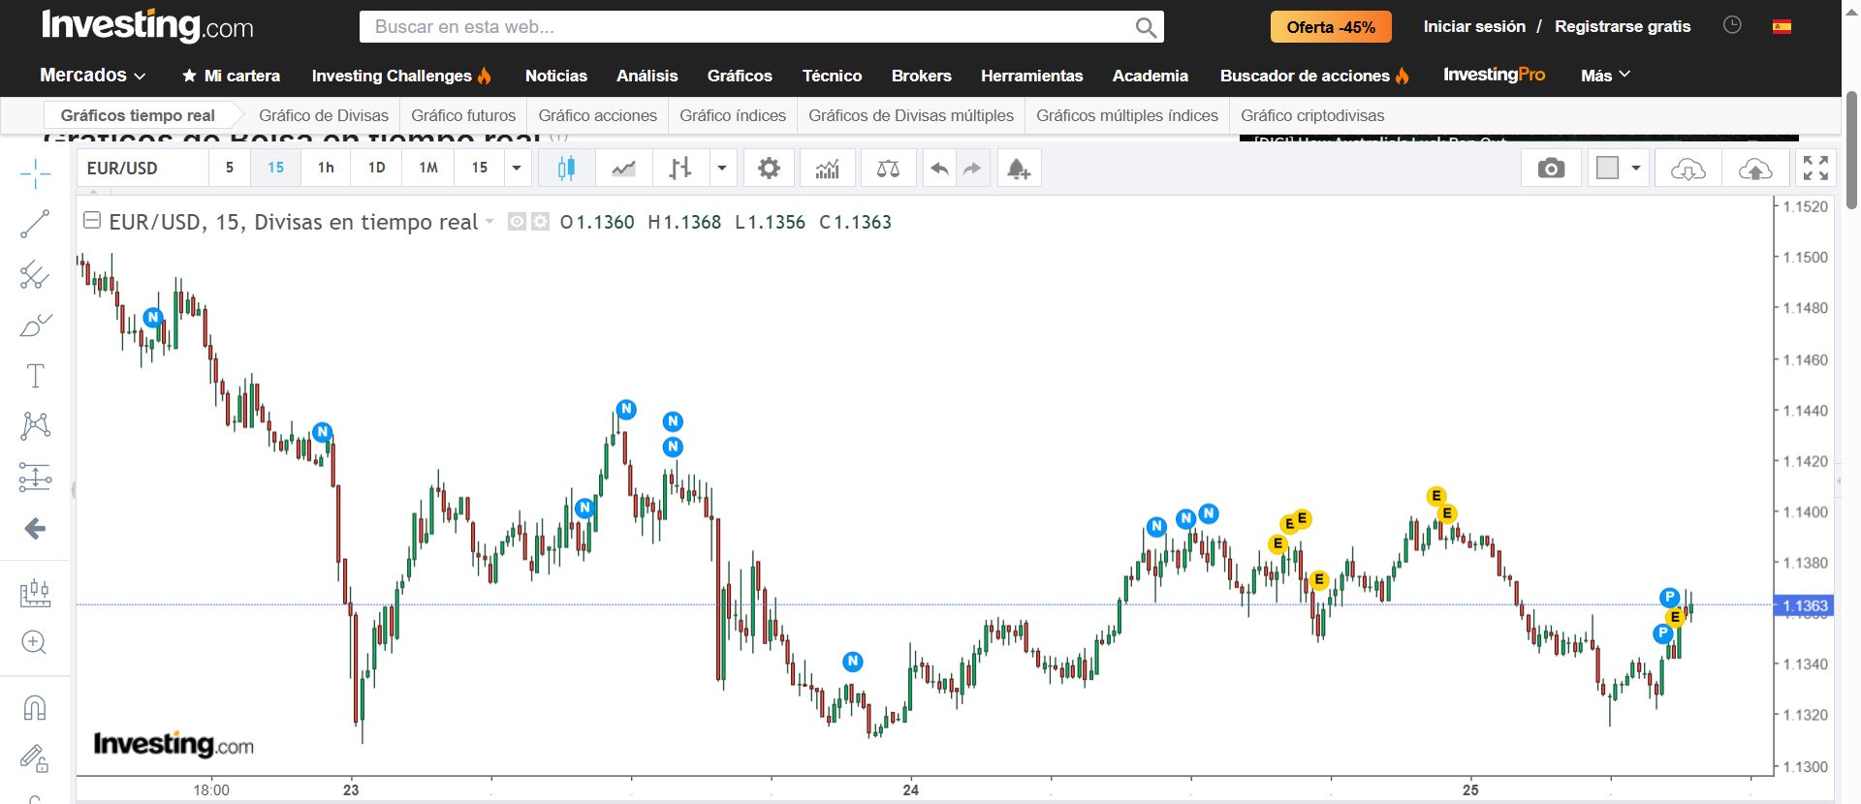Take a chart snapshot with camera icon
This screenshot has height=804, width=1861.
coord(1551,169)
